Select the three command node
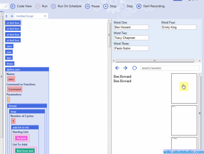 pos(10,64)
